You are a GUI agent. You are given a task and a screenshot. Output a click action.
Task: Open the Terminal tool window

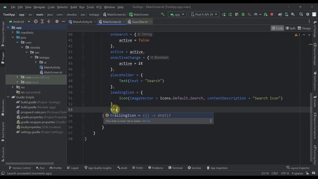175,168
